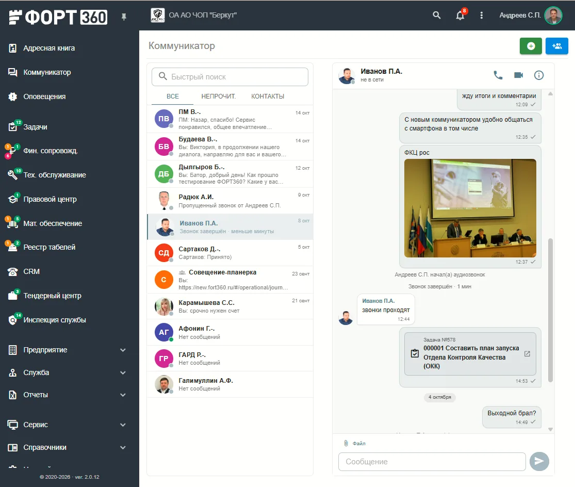Click Иванов П.А. sender name in message
575x487 pixels.
pyautogui.click(x=379, y=301)
